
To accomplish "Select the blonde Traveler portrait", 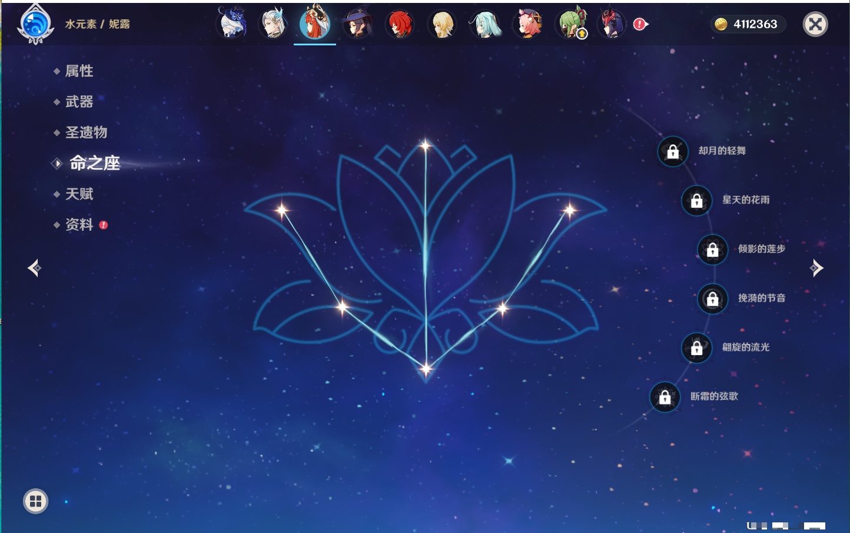I will (442, 24).
